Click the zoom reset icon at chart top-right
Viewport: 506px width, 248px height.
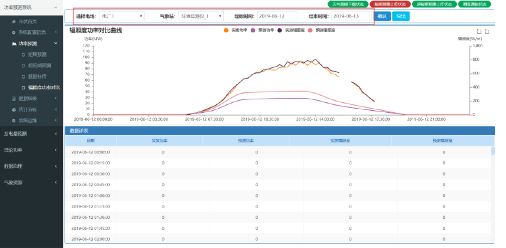[x=487, y=31]
